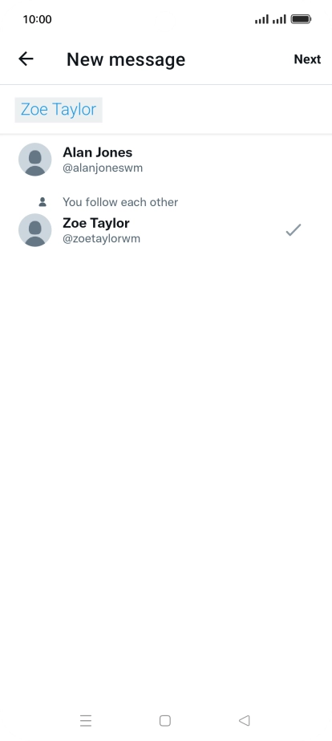Tap the Zoe Taylor name text in list
332x741 pixels.
tap(96, 223)
